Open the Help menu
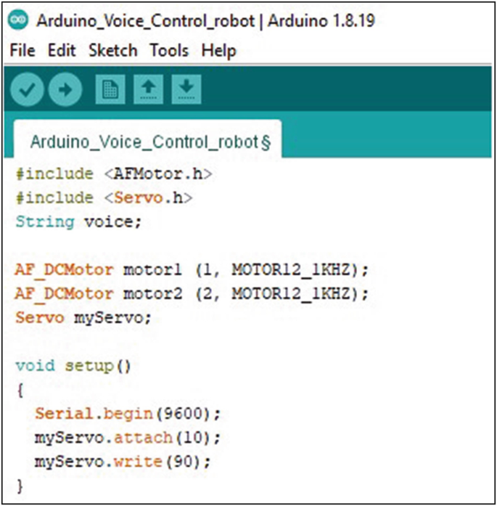Image resolution: width=497 pixels, height=506 pixels. 218,51
